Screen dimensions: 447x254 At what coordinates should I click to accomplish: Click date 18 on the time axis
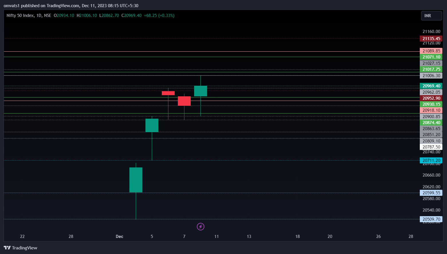tap(298, 237)
